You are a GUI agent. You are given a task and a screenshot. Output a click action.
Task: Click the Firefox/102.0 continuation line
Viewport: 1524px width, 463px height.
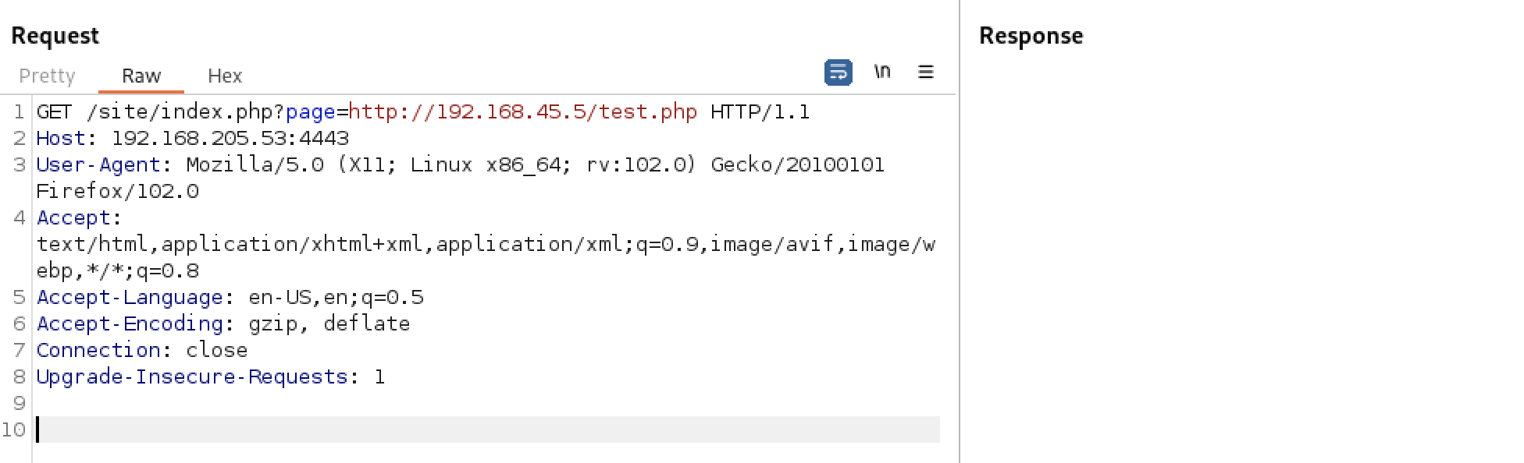point(118,191)
